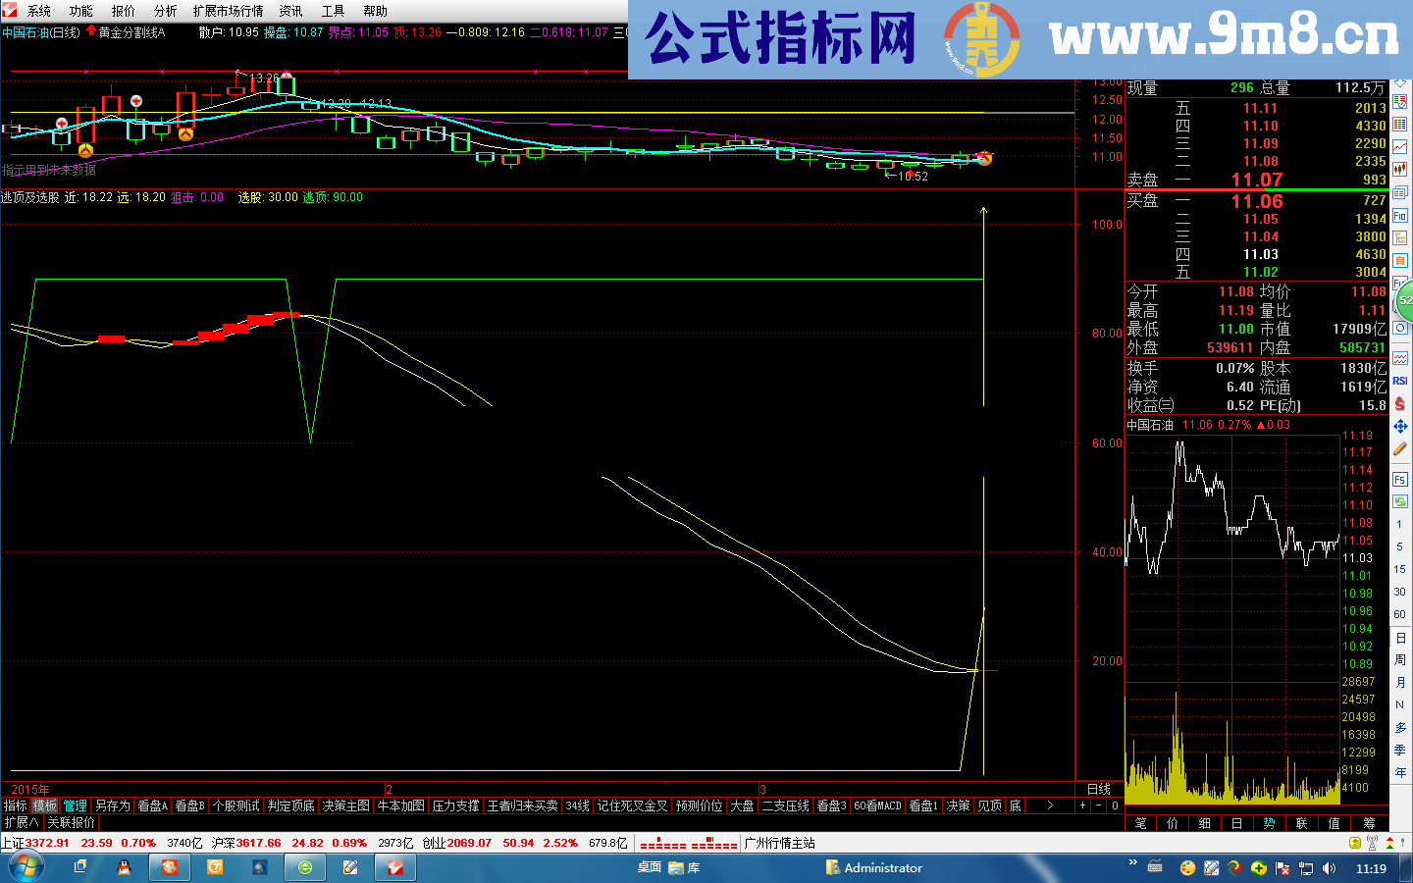
Task: Switch to the 细 tab under intraday chart
Action: point(1205,823)
